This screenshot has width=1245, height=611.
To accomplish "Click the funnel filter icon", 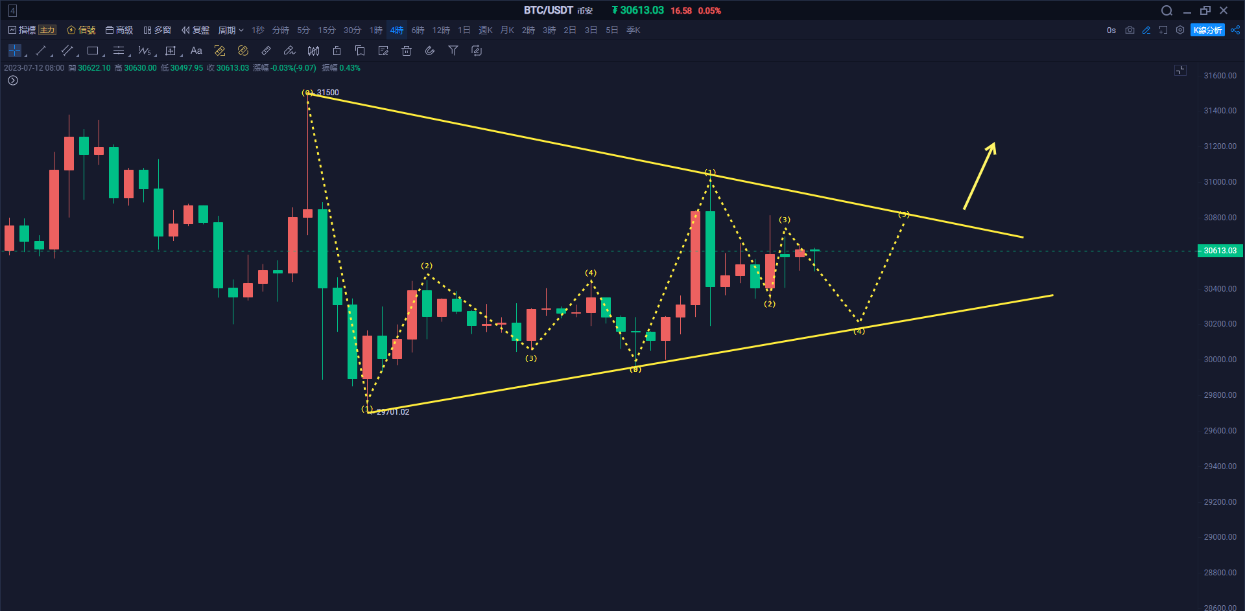I will pos(453,51).
